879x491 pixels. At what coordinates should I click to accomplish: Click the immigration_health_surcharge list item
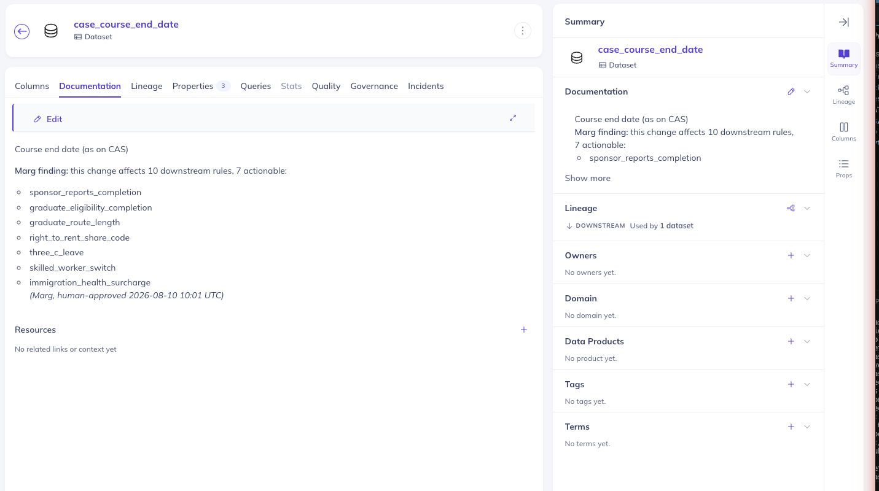[x=90, y=282]
